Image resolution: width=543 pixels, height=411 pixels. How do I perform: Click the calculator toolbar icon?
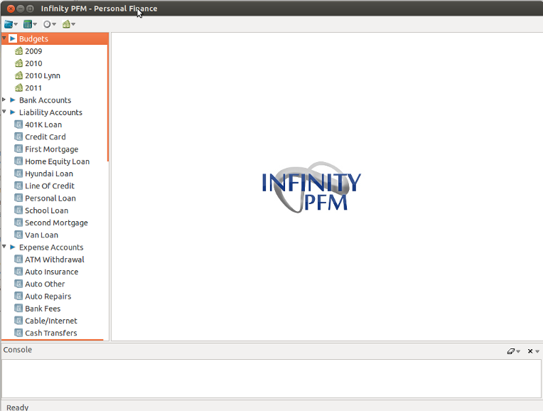point(27,24)
